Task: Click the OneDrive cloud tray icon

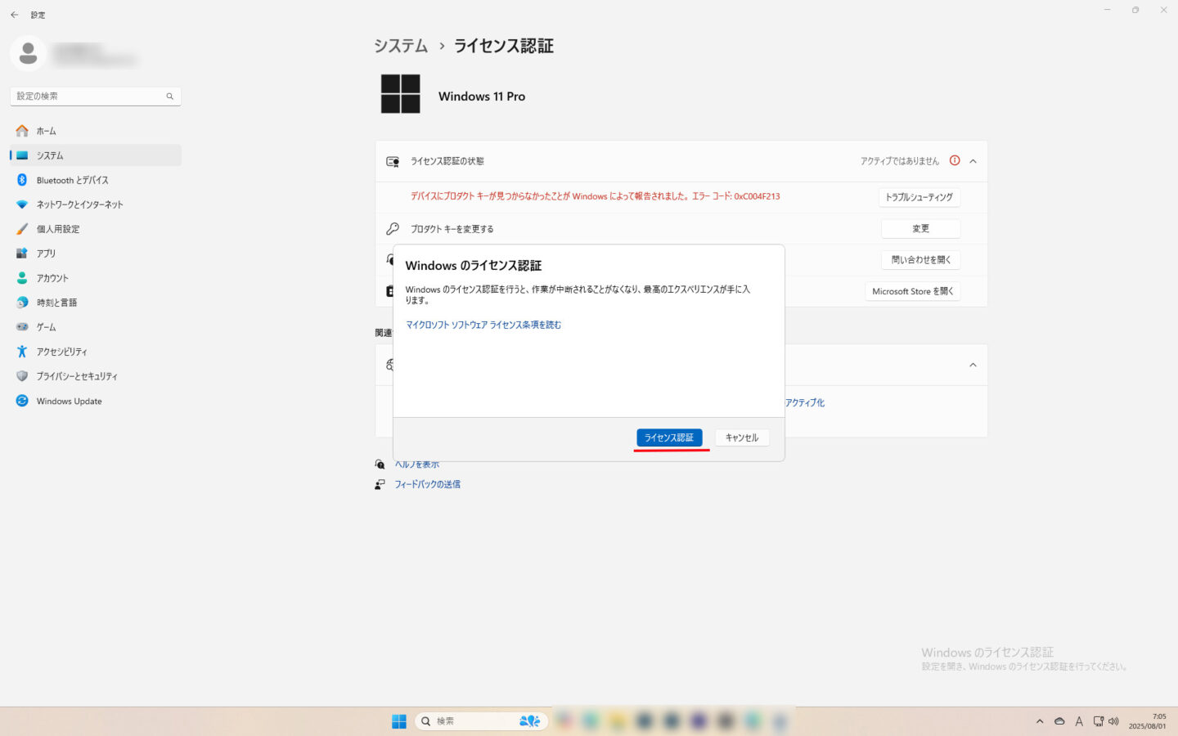Action: click(x=1059, y=721)
